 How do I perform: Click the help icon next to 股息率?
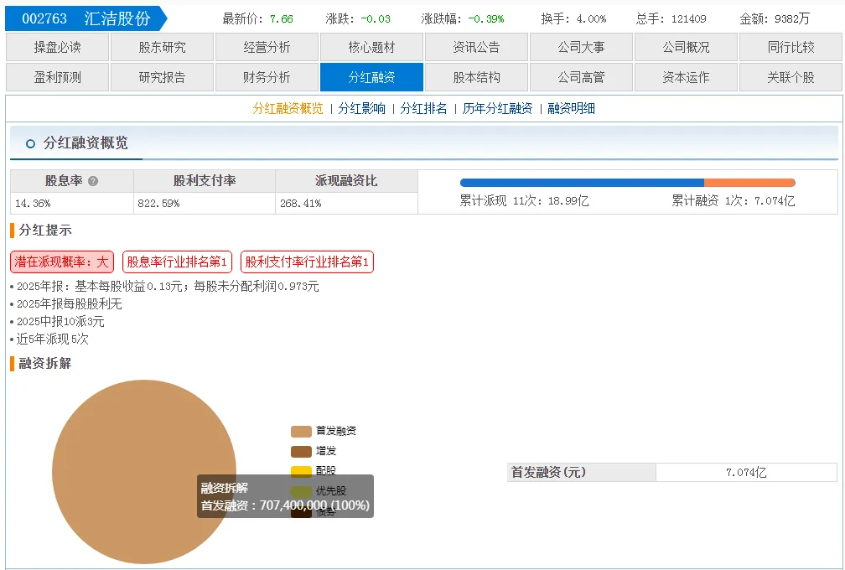pos(93,181)
